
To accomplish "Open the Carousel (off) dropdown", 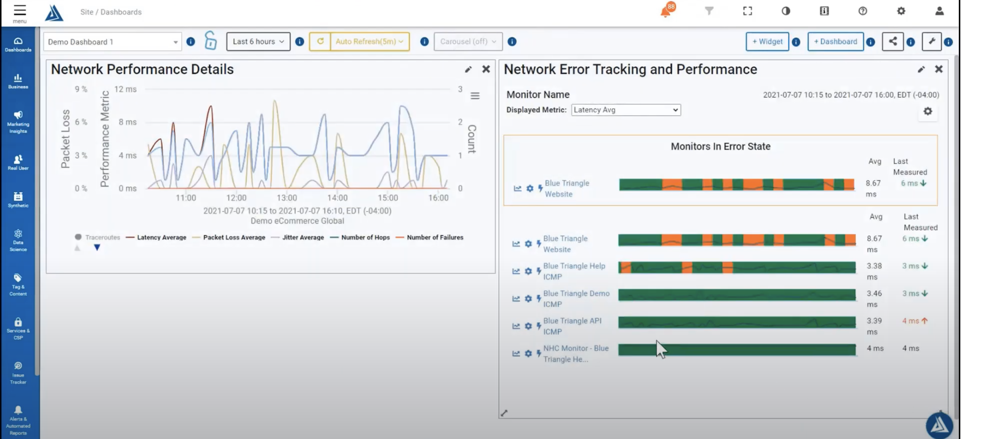I will pyautogui.click(x=468, y=42).
